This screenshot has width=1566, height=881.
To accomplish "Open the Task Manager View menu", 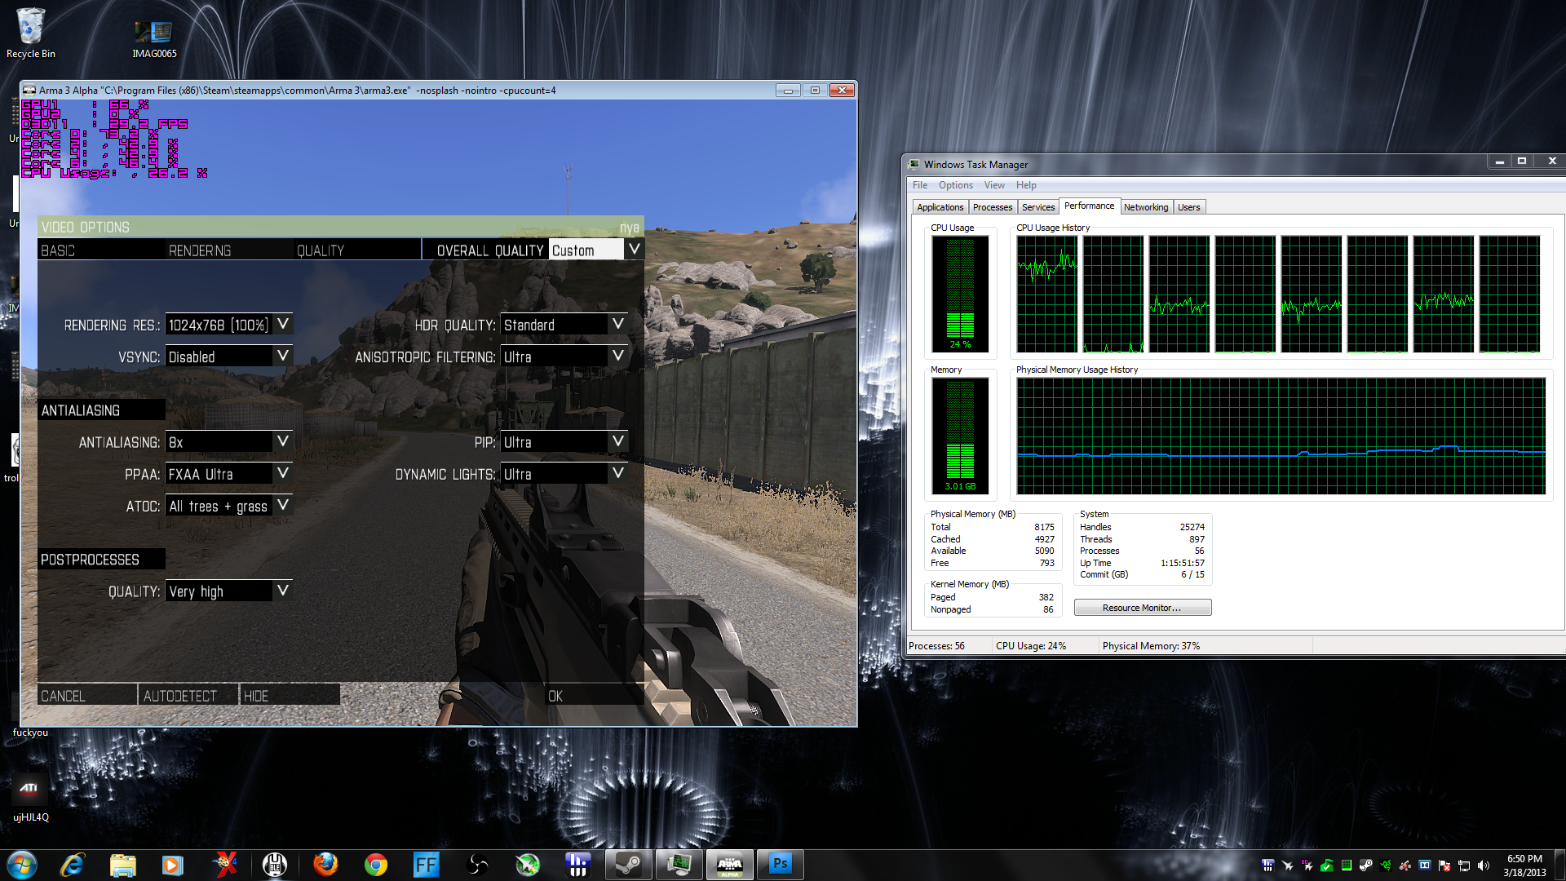I will click(x=994, y=185).
